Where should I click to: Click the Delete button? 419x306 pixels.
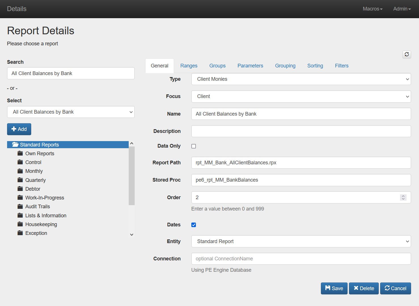click(x=364, y=288)
